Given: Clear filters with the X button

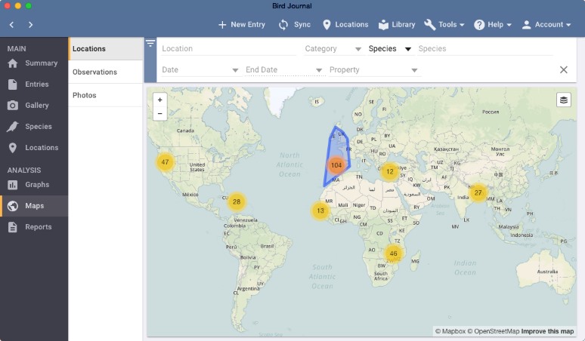Looking at the screenshot, I should (563, 69).
